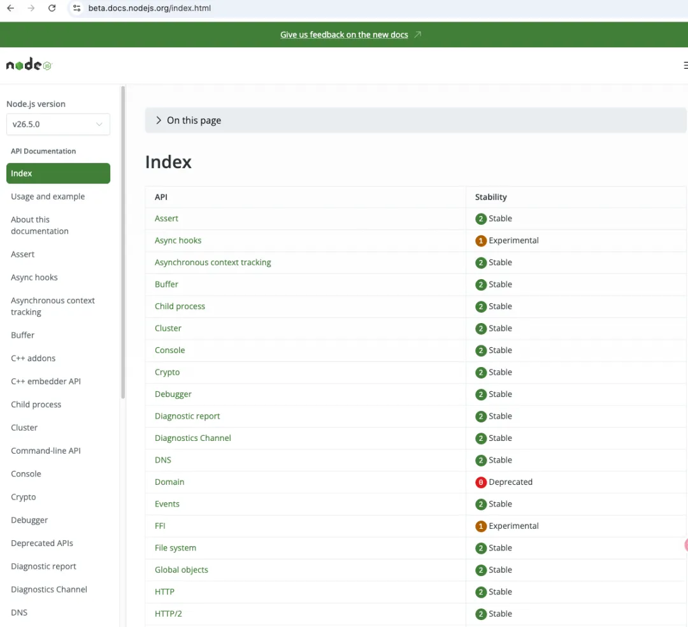Viewport: 688px width, 627px height.
Task: Click stability badge 1 in FFI row
Action: 481,526
